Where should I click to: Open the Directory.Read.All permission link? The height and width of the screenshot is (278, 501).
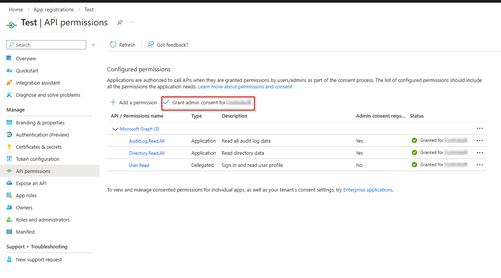(147, 153)
